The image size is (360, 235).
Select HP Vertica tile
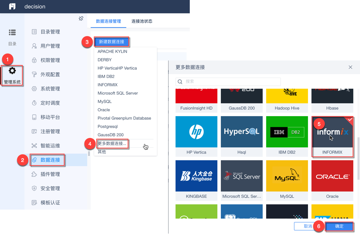coord(196,136)
